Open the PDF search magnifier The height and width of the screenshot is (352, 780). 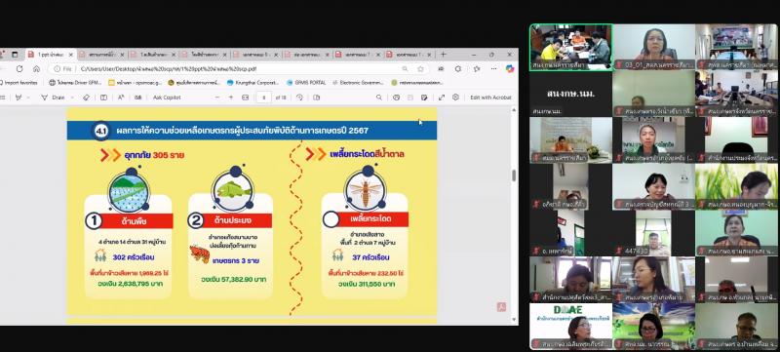pos(379,98)
